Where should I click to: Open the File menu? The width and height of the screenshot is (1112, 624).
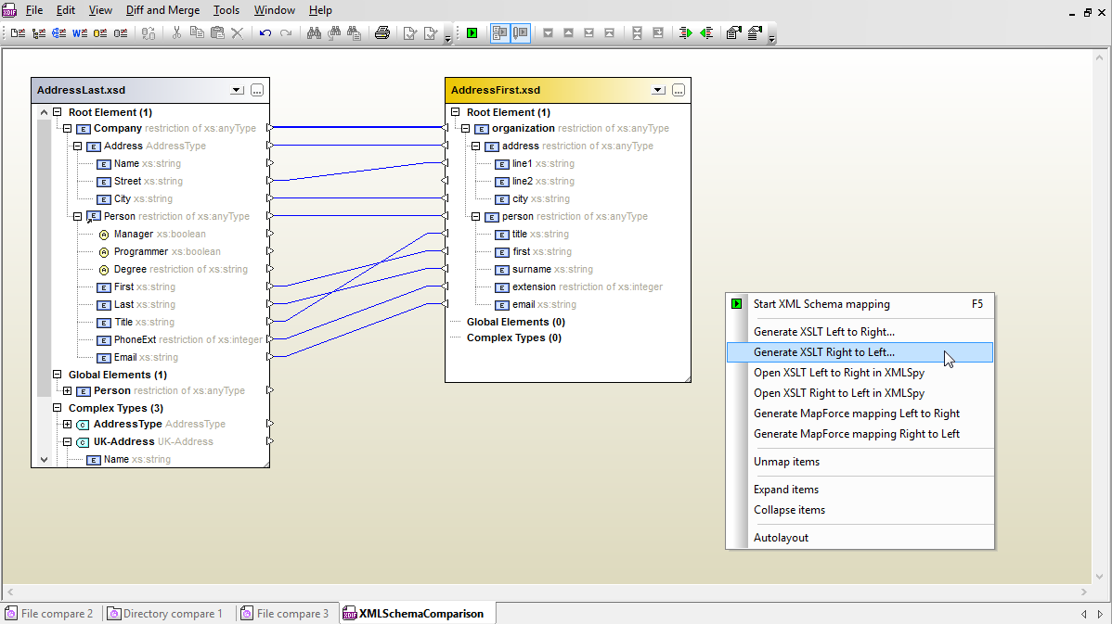pos(34,10)
